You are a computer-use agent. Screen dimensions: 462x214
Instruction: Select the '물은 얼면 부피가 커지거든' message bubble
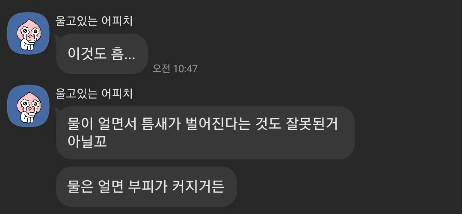(146, 187)
